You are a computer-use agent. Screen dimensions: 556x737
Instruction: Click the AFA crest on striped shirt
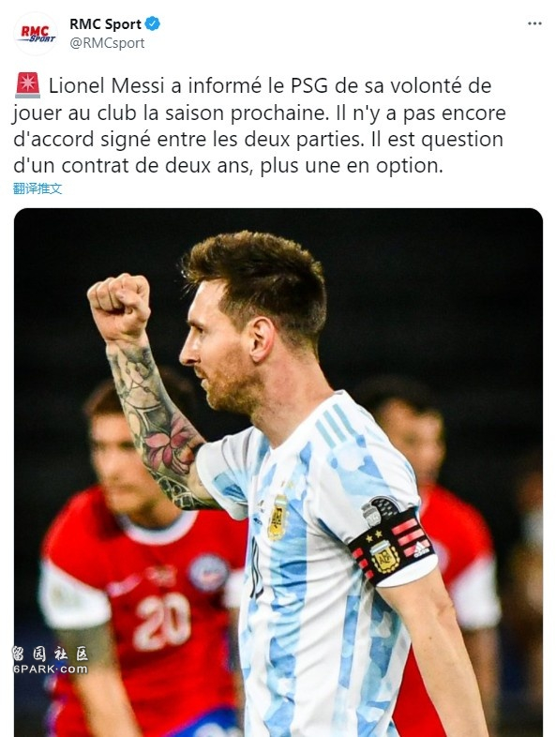(278, 517)
